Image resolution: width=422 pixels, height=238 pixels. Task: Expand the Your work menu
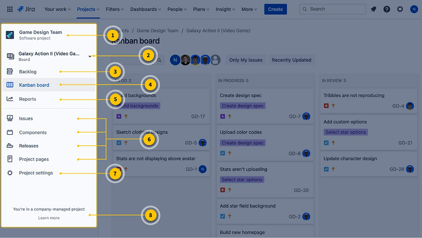(57, 9)
